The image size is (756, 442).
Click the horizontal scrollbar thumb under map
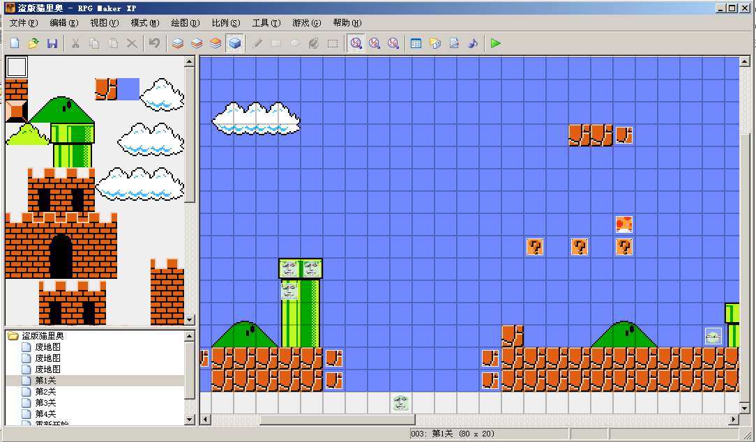pos(338,420)
